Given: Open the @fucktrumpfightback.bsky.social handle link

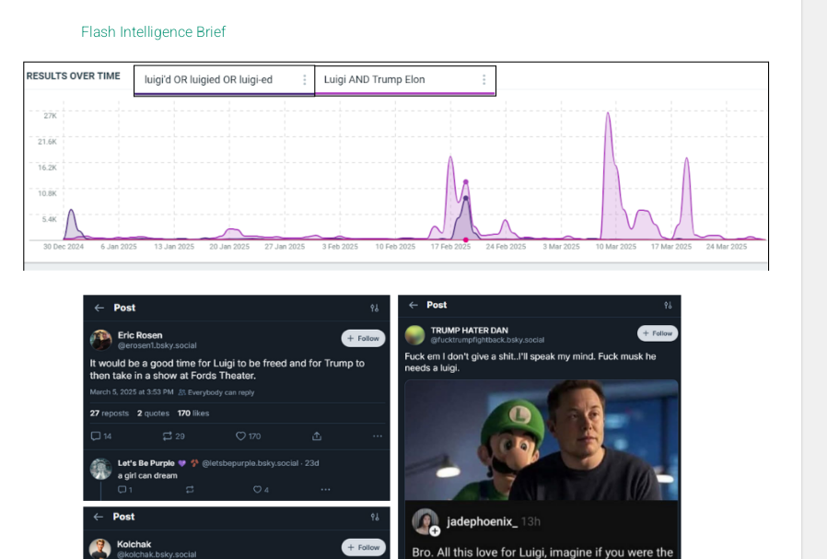Looking at the screenshot, I should coord(488,340).
